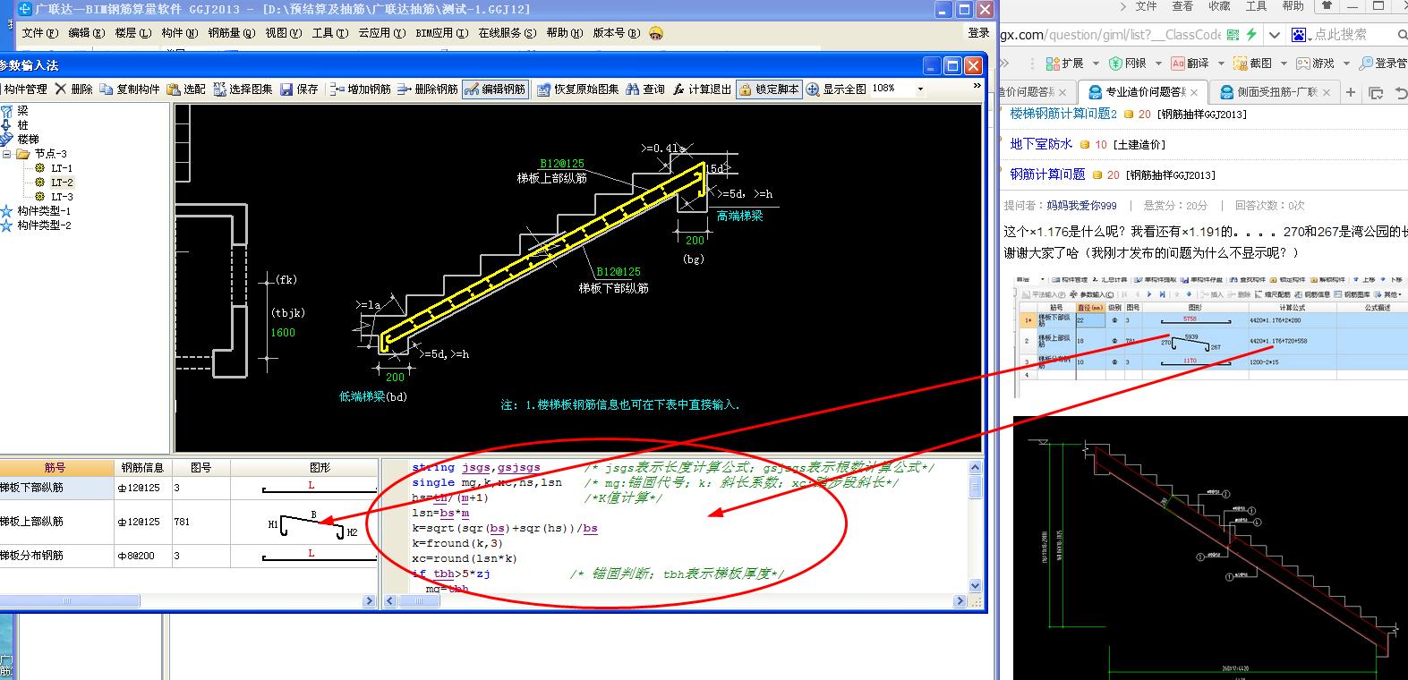This screenshot has height=680, width=1408.
Task: Switch to 专业造价问题答疑 browser tab
Action: tap(1144, 92)
